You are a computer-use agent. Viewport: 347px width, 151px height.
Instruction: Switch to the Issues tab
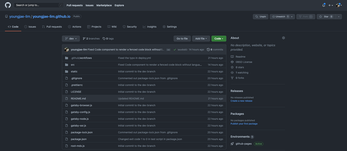coord(30,27)
